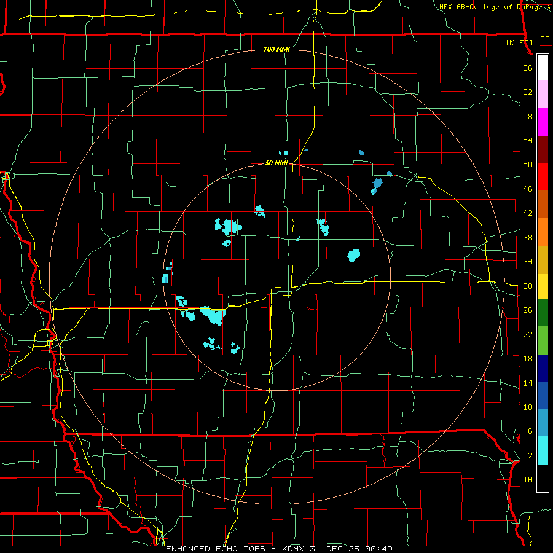Viewport: 553px width, 553px height.
Task: Click the '14' legend value
Action: (x=528, y=383)
